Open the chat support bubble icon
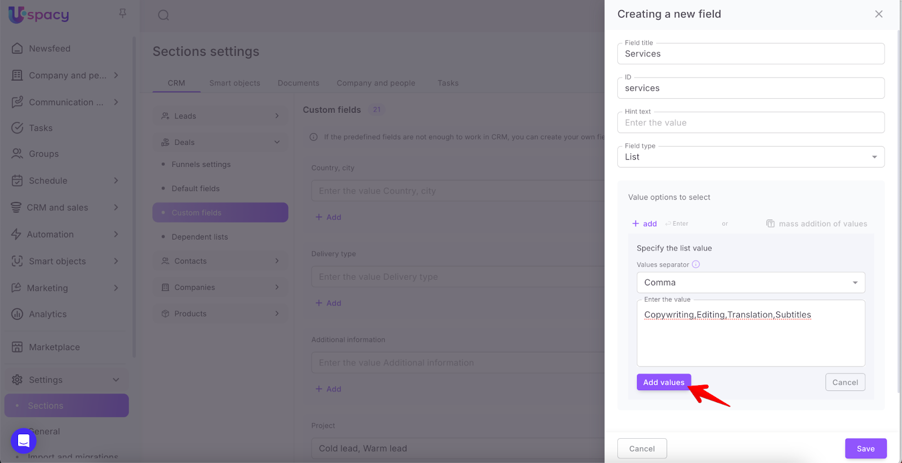 coord(24,440)
